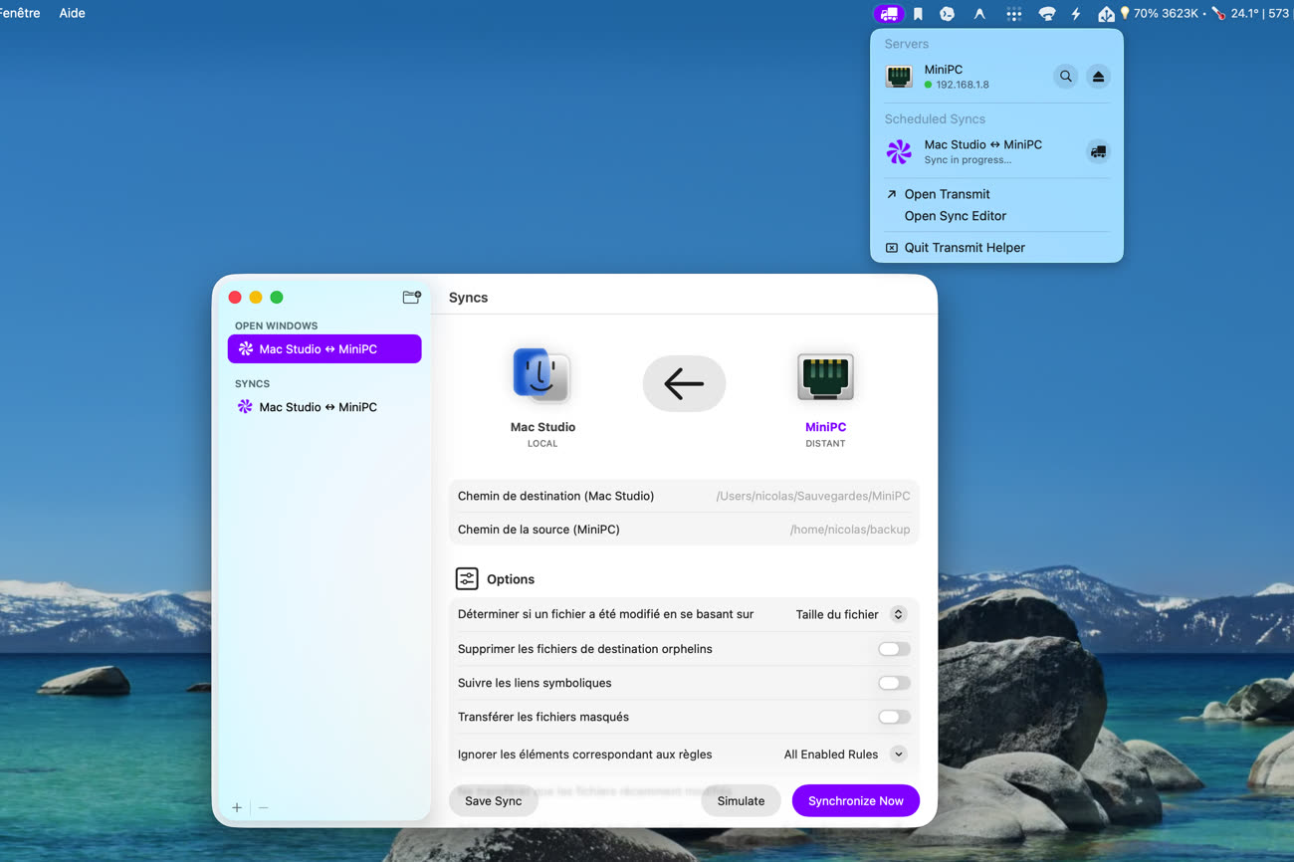This screenshot has width=1294, height=862.
Task: Click Synchronize Now
Action: tap(855, 800)
